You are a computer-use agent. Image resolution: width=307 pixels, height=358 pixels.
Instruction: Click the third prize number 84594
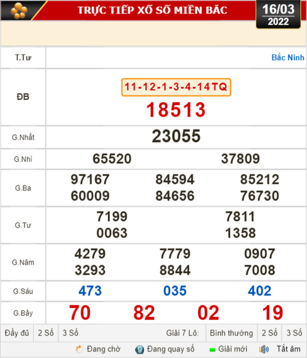pyautogui.click(x=175, y=180)
